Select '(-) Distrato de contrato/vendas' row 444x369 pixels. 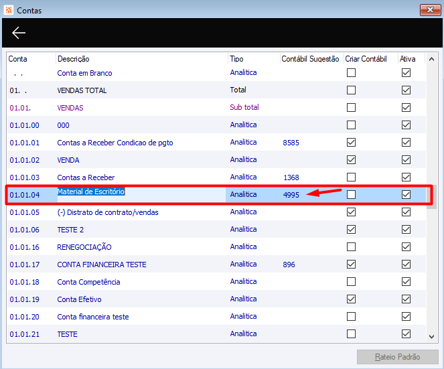click(x=108, y=212)
